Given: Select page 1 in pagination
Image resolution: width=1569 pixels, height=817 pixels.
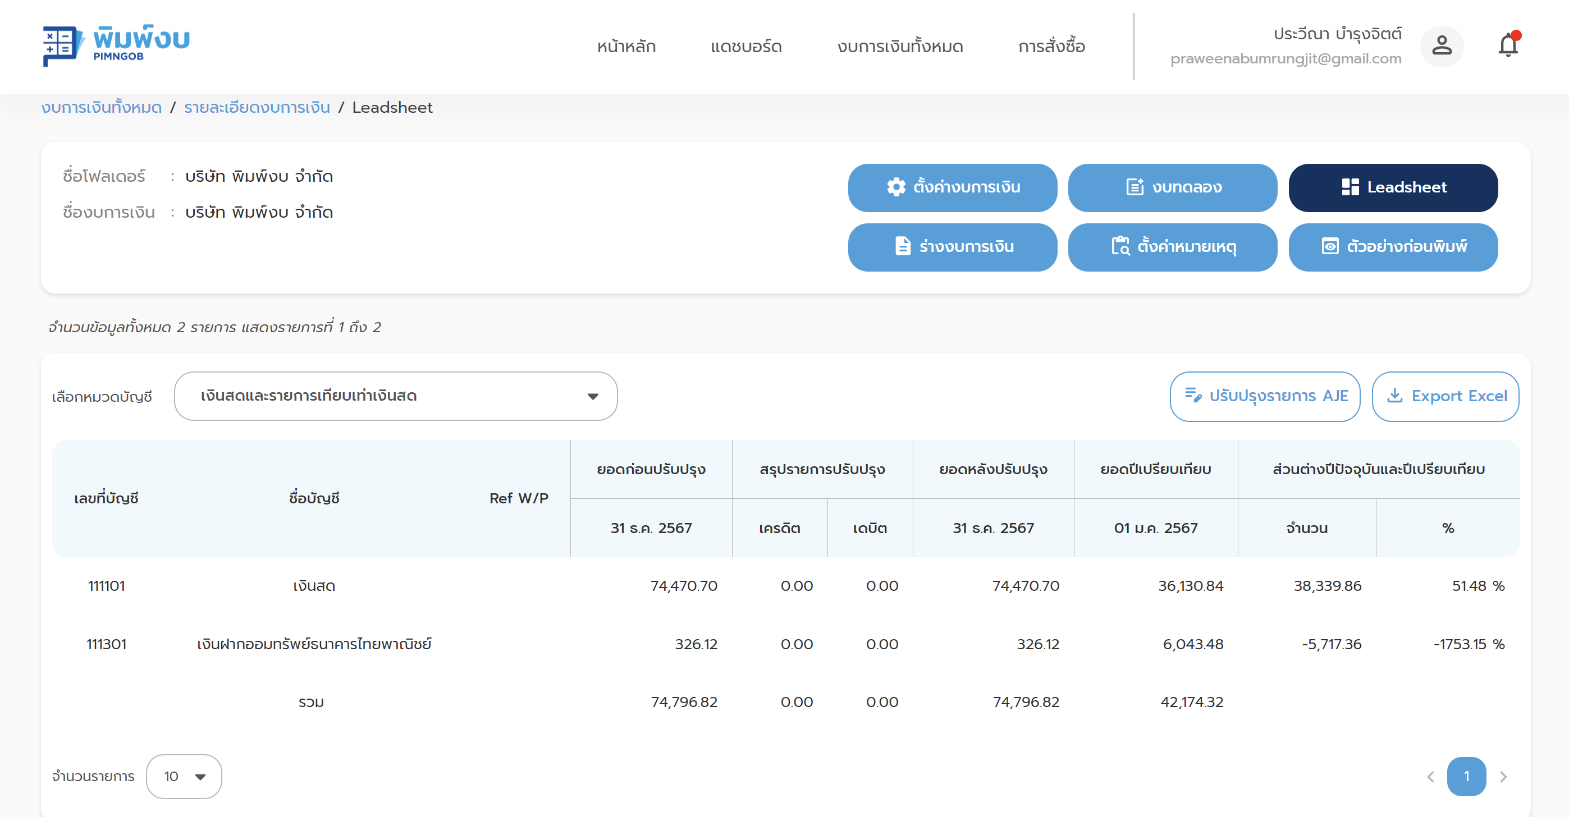Looking at the screenshot, I should click(1466, 776).
